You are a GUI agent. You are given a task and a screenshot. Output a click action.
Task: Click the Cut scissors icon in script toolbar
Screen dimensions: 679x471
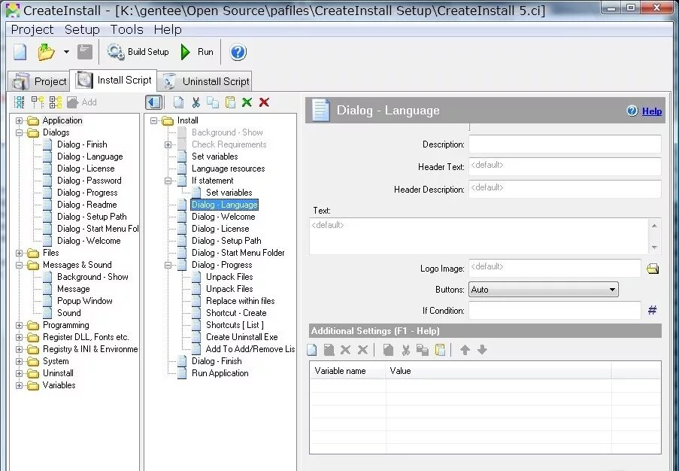[196, 102]
